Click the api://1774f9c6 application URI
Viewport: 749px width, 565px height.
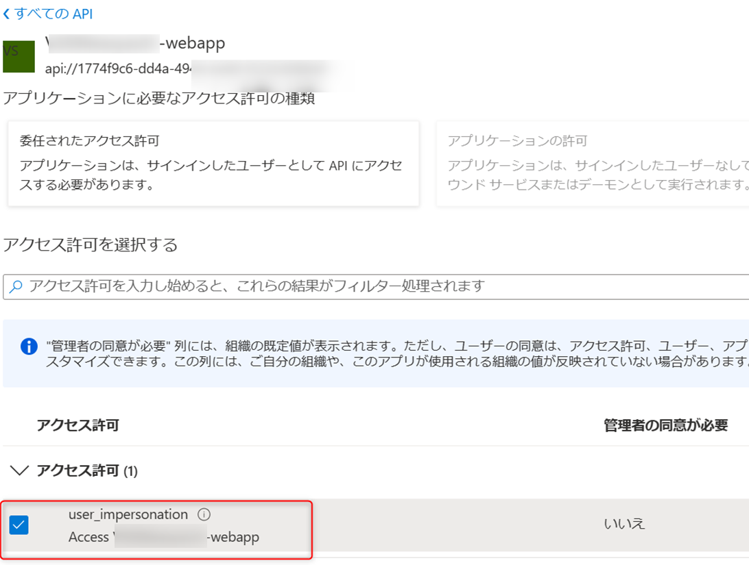point(117,69)
